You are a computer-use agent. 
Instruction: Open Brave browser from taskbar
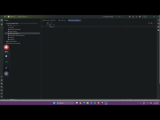pos(98,103)
